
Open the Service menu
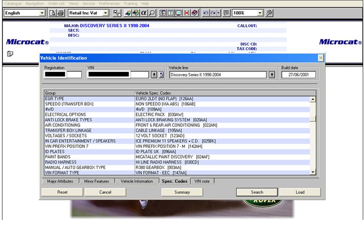click(88, 4)
